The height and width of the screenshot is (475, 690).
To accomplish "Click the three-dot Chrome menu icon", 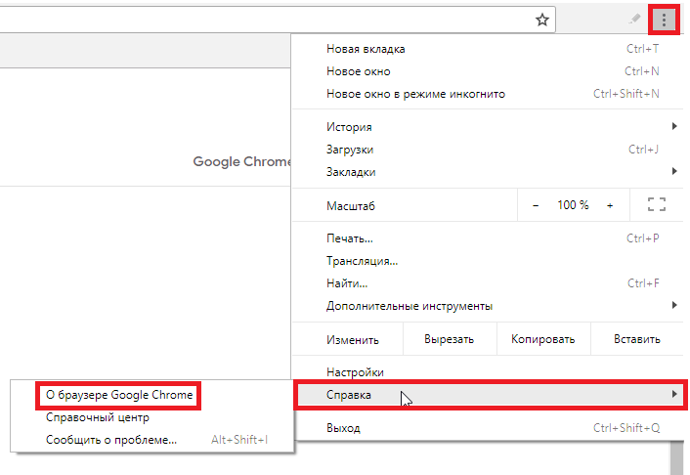I will pos(665,19).
